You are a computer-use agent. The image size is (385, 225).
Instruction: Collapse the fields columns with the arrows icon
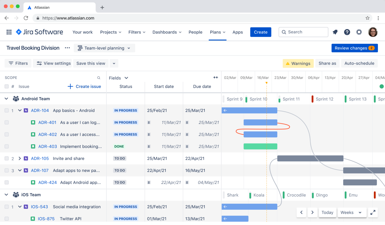[x=216, y=77]
